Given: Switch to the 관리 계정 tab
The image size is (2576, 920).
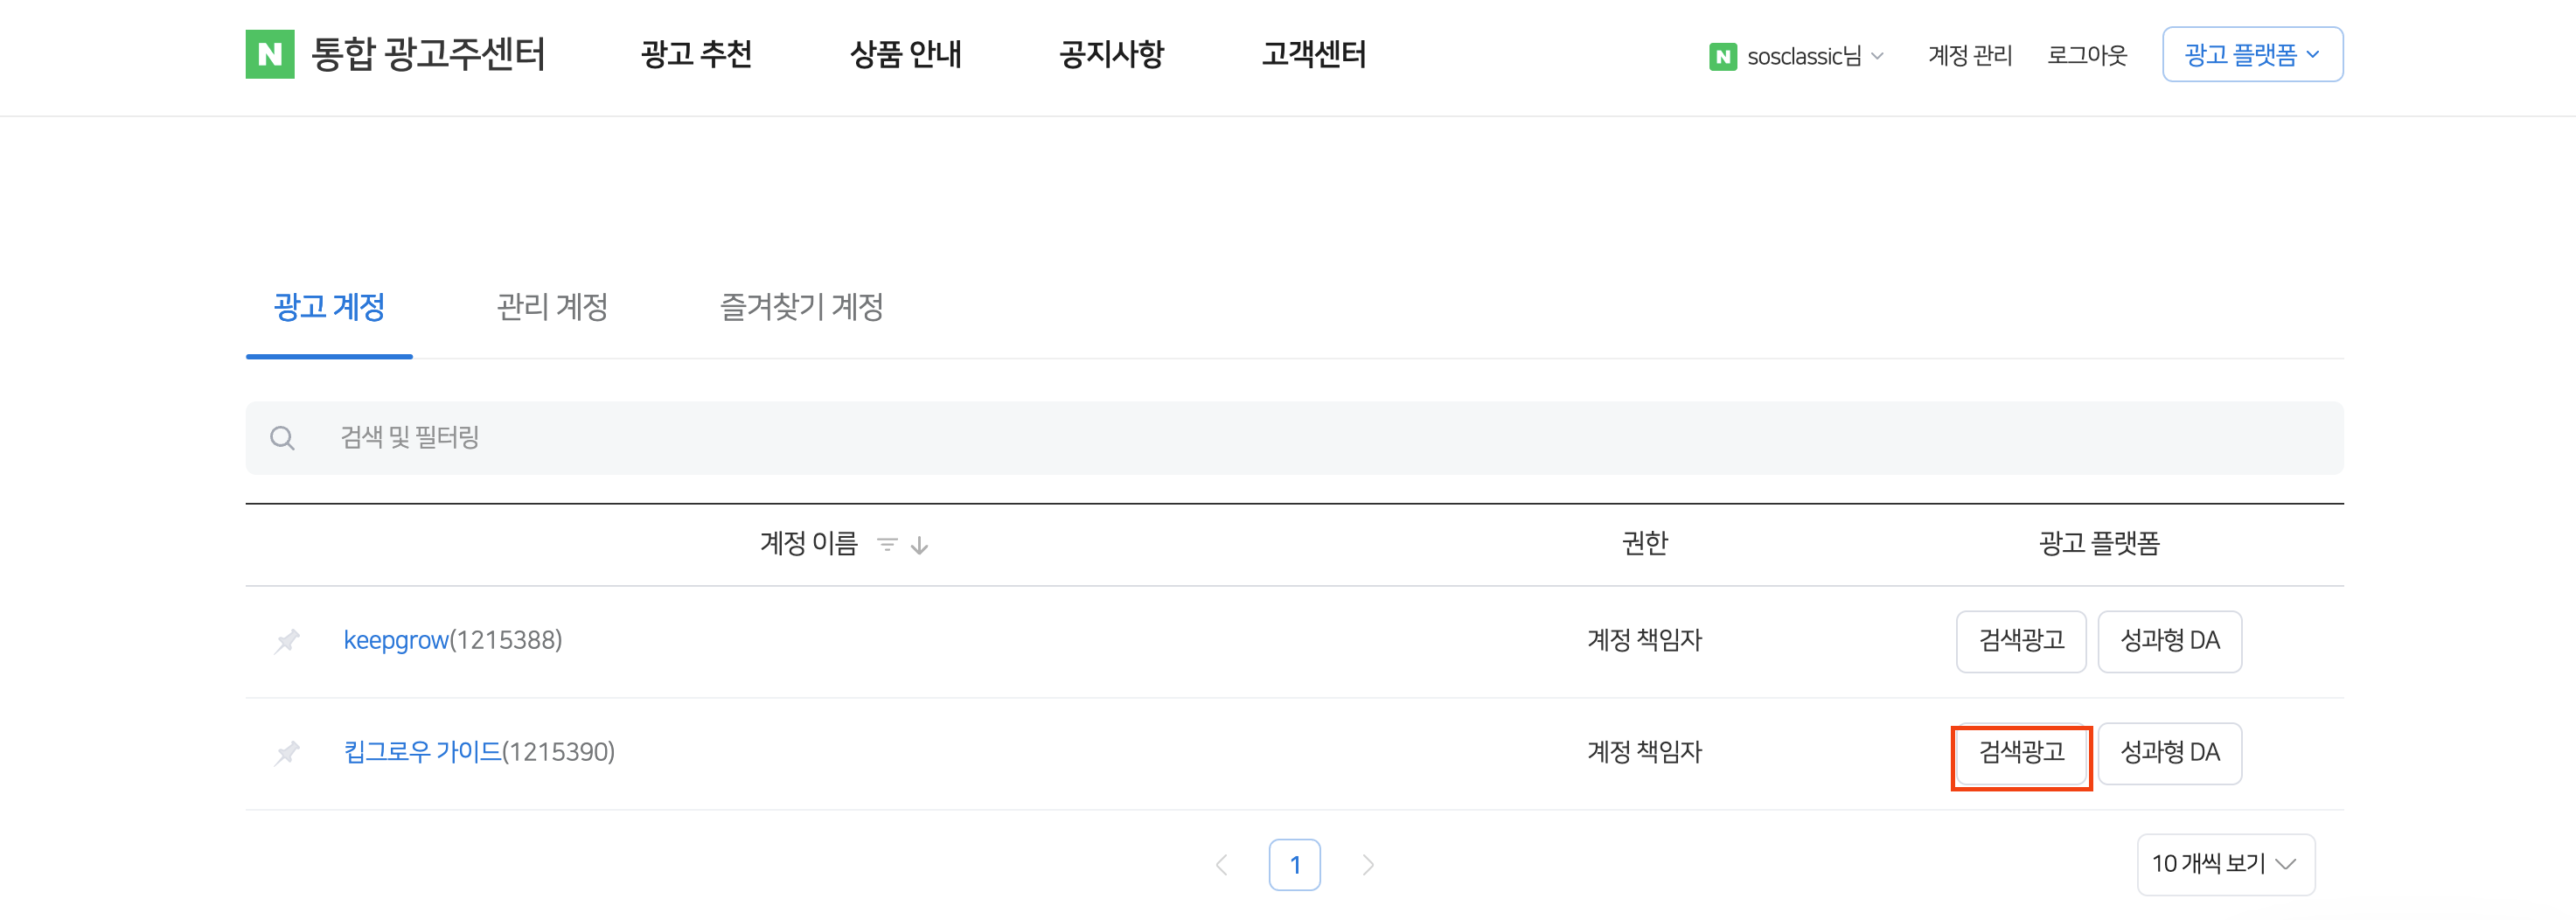Looking at the screenshot, I should tap(552, 307).
